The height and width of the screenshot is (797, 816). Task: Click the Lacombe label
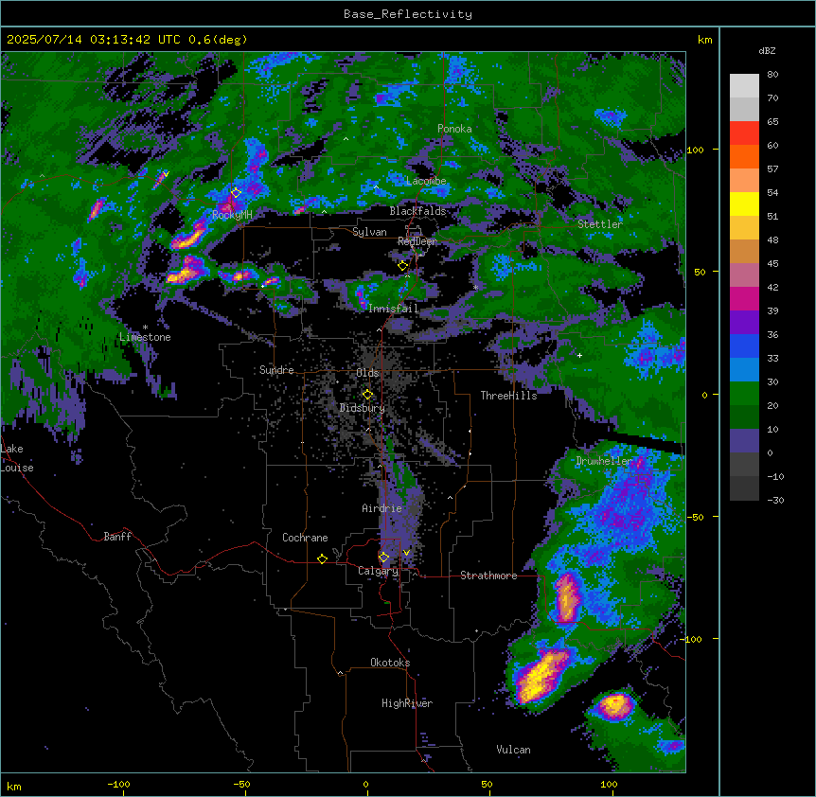pos(426,181)
